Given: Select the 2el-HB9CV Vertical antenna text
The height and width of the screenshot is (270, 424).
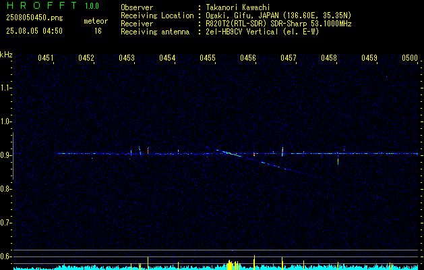Looking at the screenshot, I should coord(262,32).
